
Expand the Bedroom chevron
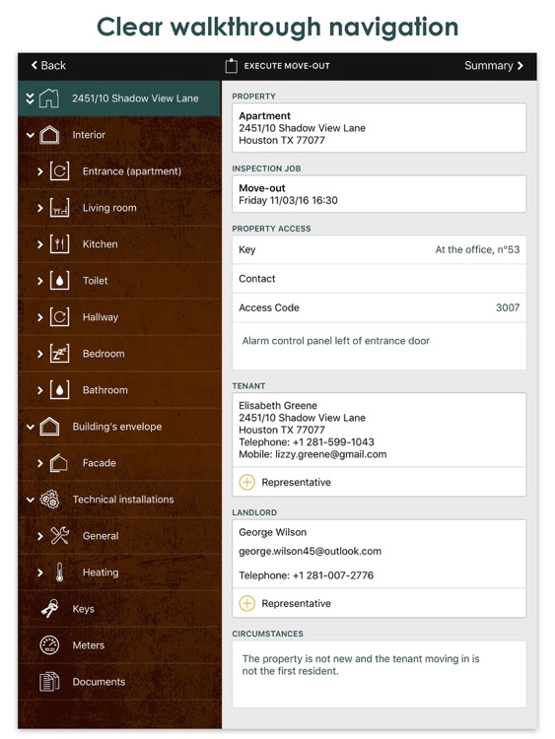[40, 354]
